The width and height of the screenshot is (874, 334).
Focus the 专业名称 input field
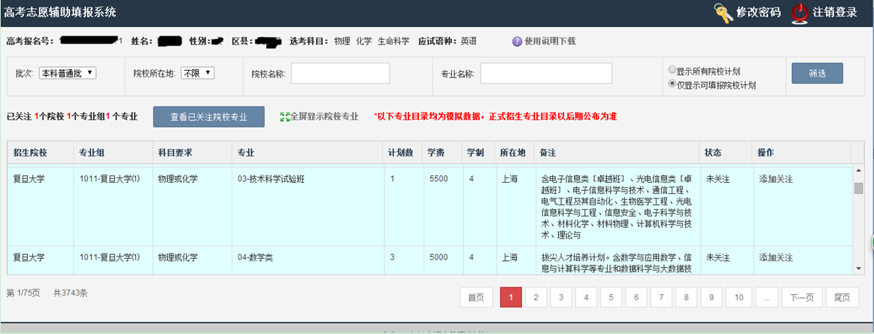[546, 73]
